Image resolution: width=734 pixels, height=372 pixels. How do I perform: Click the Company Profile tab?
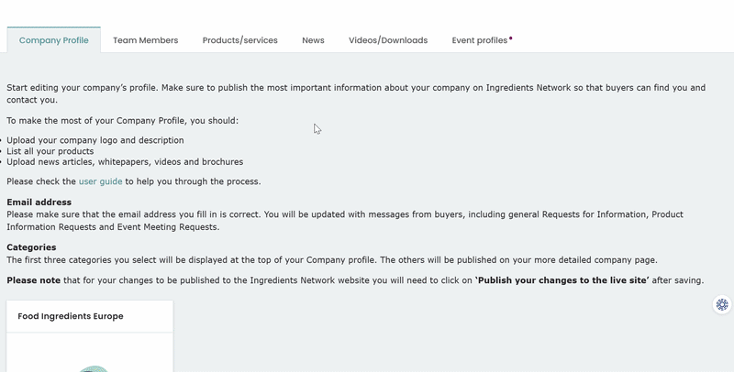tap(54, 40)
